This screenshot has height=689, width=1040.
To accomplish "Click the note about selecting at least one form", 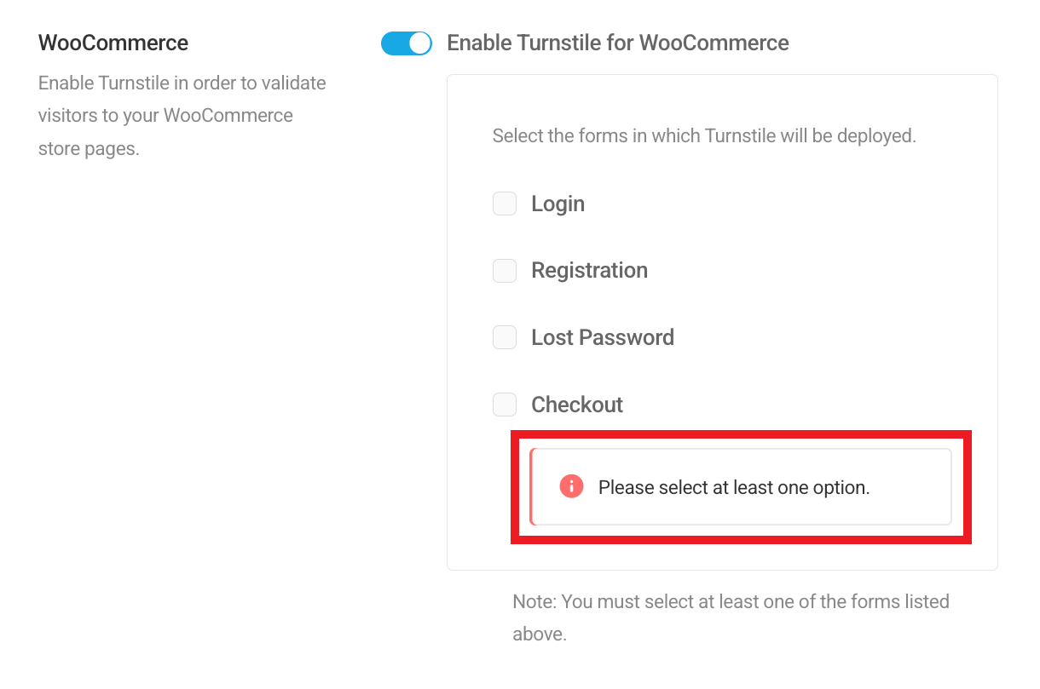I will (731, 617).
